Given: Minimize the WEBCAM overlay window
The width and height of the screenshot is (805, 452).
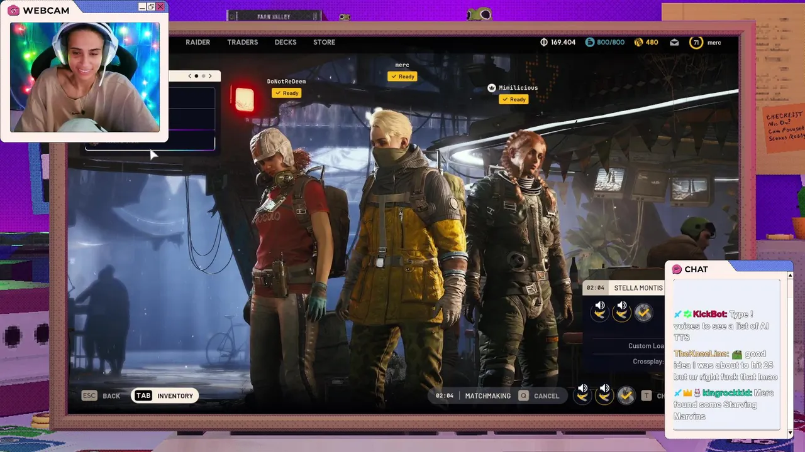Looking at the screenshot, I should (142, 7).
